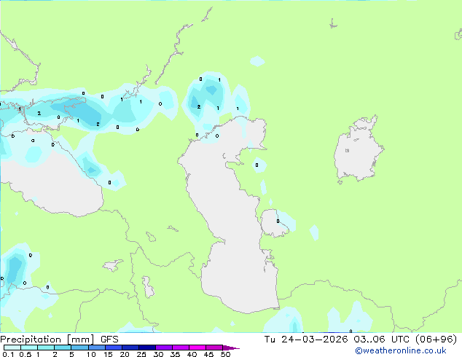Viewport: 462px width, 357px height.
Task: Click the 0.1–0.5 mm legend color swatch
Action: tap(12, 348)
